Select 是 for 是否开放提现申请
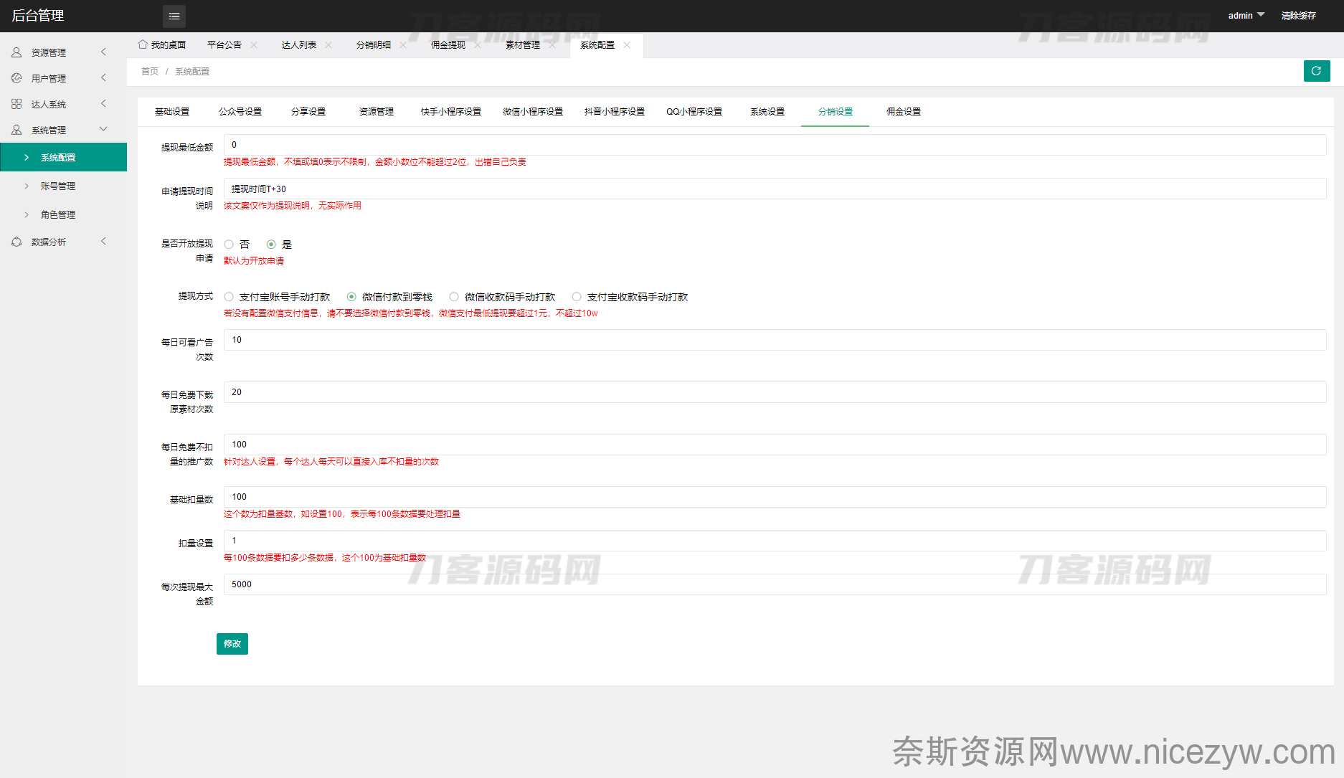Image resolution: width=1344 pixels, height=778 pixels. click(271, 245)
